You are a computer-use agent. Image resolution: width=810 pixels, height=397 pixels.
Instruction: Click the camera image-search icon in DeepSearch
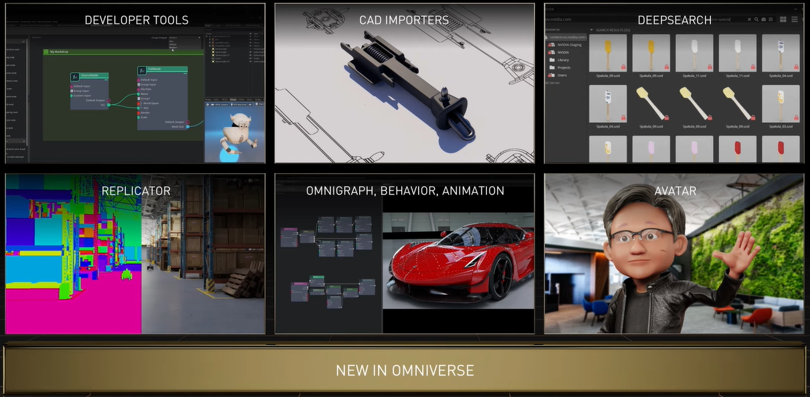764,19
